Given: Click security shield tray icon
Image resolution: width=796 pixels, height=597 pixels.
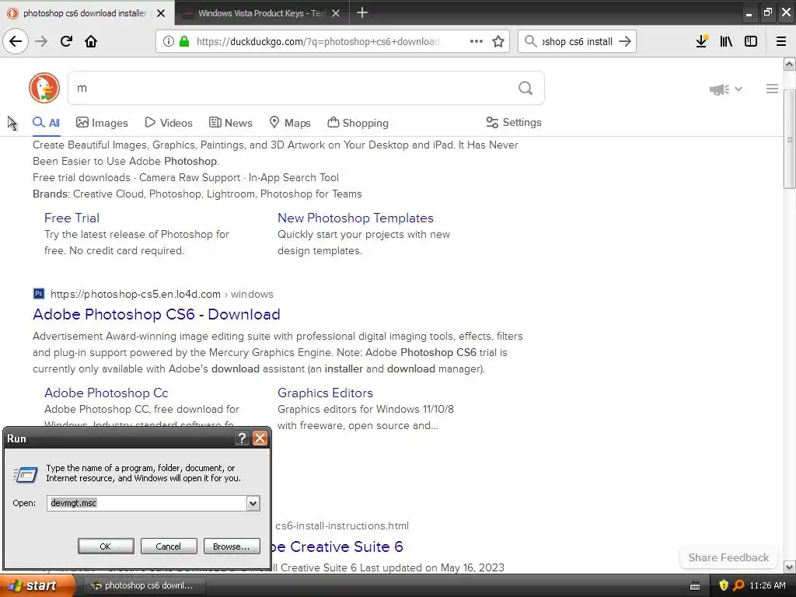Looking at the screenshot, I should pyautogui.click(x=724, y=585).
